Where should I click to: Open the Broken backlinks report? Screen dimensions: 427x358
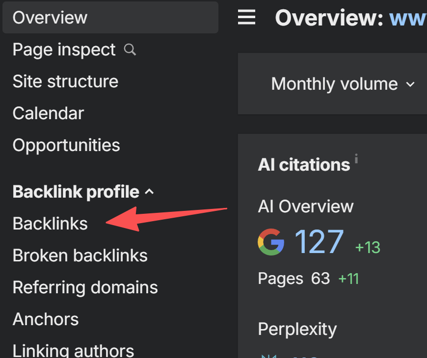tap(80, 256)
